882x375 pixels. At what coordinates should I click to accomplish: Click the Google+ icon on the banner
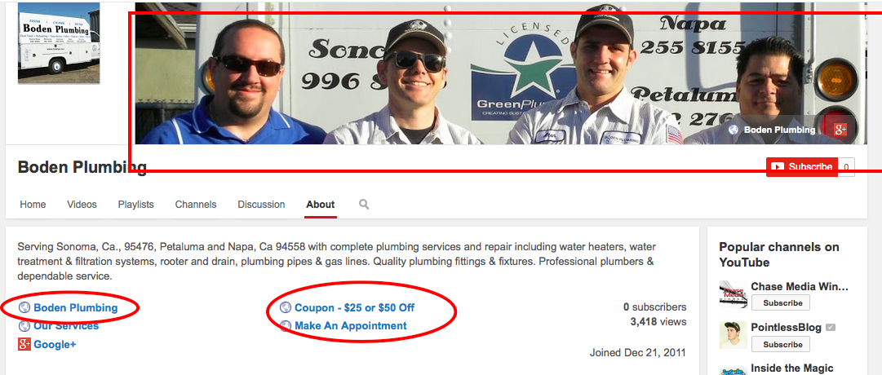pyautogui.click(x=840, y=130)
